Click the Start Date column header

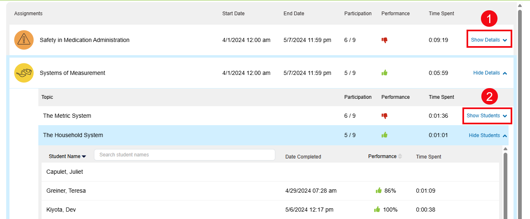233,14
